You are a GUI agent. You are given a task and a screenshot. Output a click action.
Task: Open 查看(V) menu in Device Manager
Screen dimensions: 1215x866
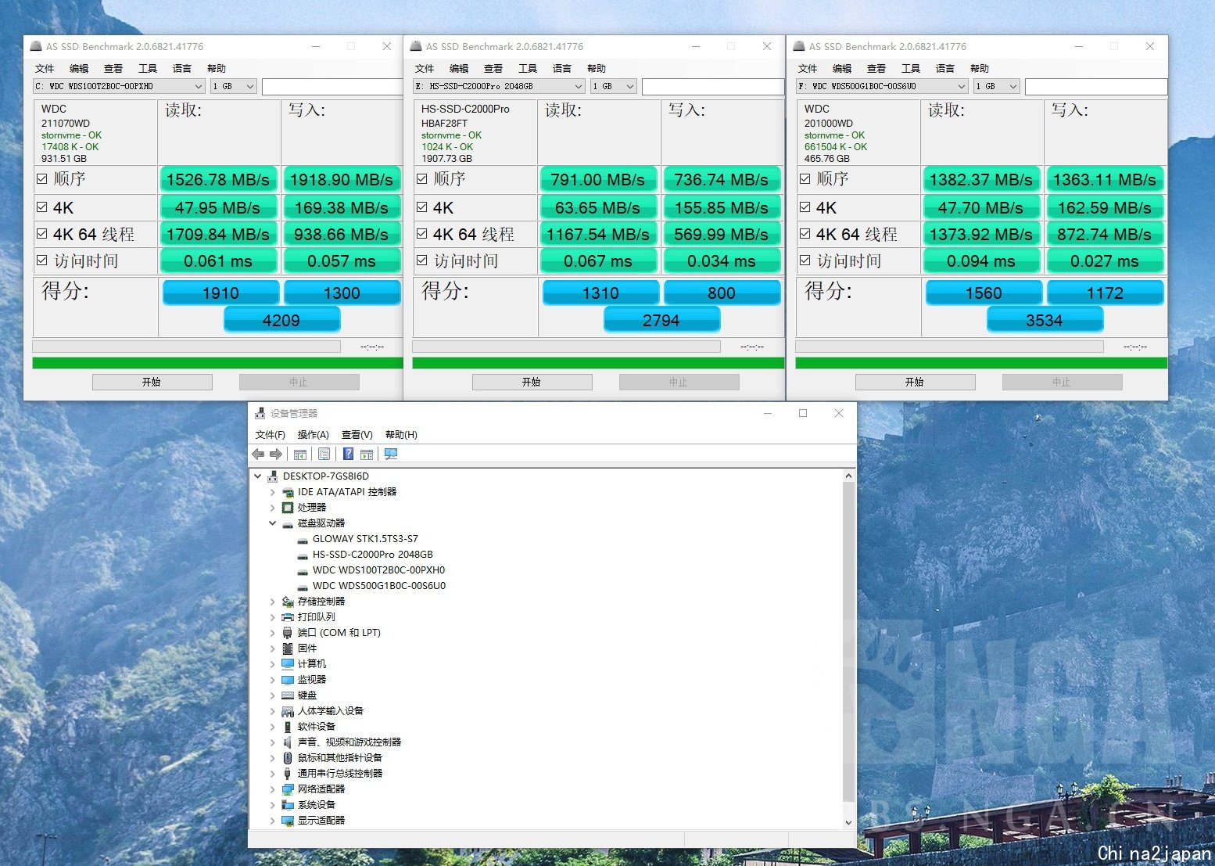357,435
